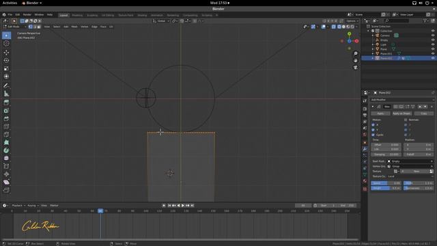Click the zoom view magnifier icon
Viewport: 437px width, 246px height.
pyautogui.click(x=356, y=53)
